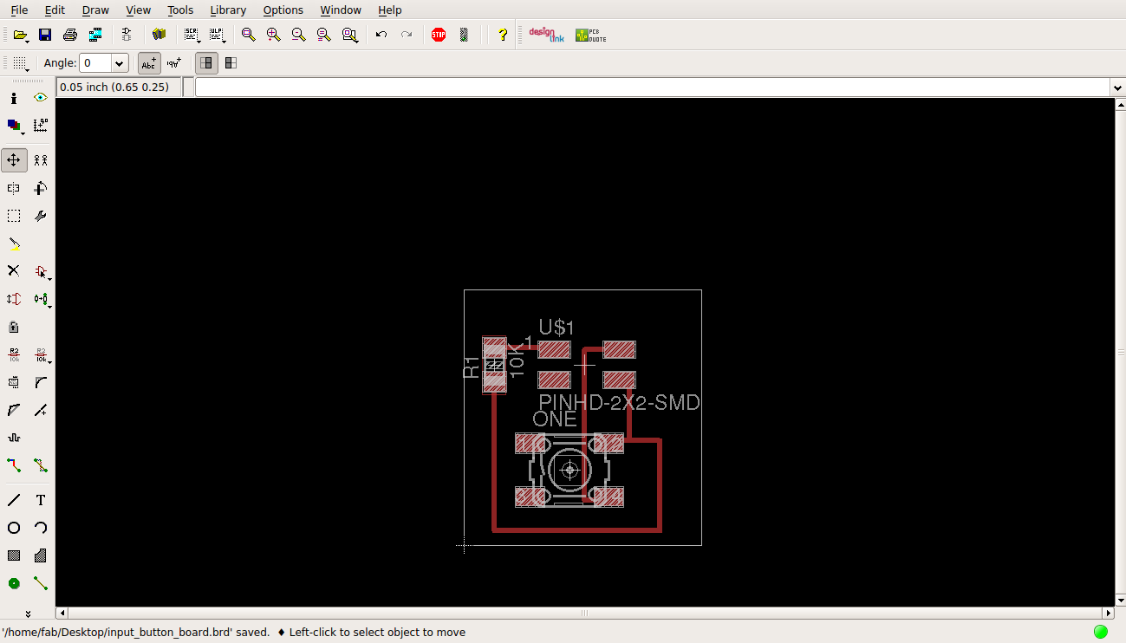1126x643 pixels.
Task: Click the Use library books icon
Action: click(x=159, y=35)
